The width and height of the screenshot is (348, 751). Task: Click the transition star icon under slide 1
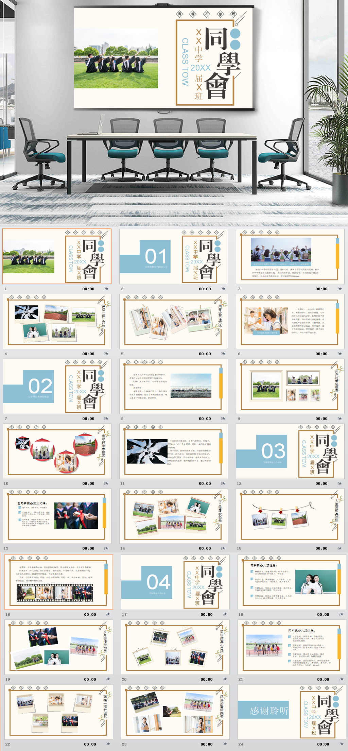pos(106,289)
